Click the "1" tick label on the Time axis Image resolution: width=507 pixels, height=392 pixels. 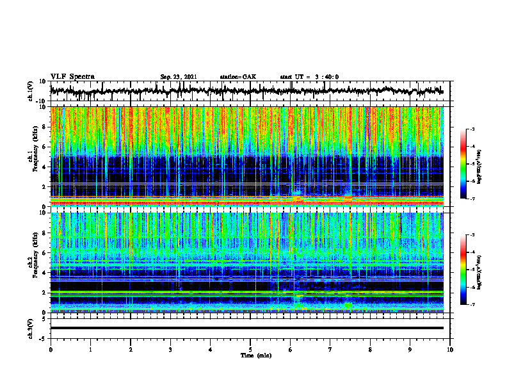pos(90,350)
